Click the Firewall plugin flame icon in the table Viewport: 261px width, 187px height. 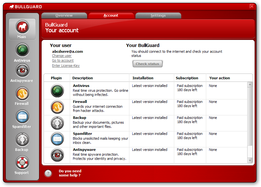57,107
